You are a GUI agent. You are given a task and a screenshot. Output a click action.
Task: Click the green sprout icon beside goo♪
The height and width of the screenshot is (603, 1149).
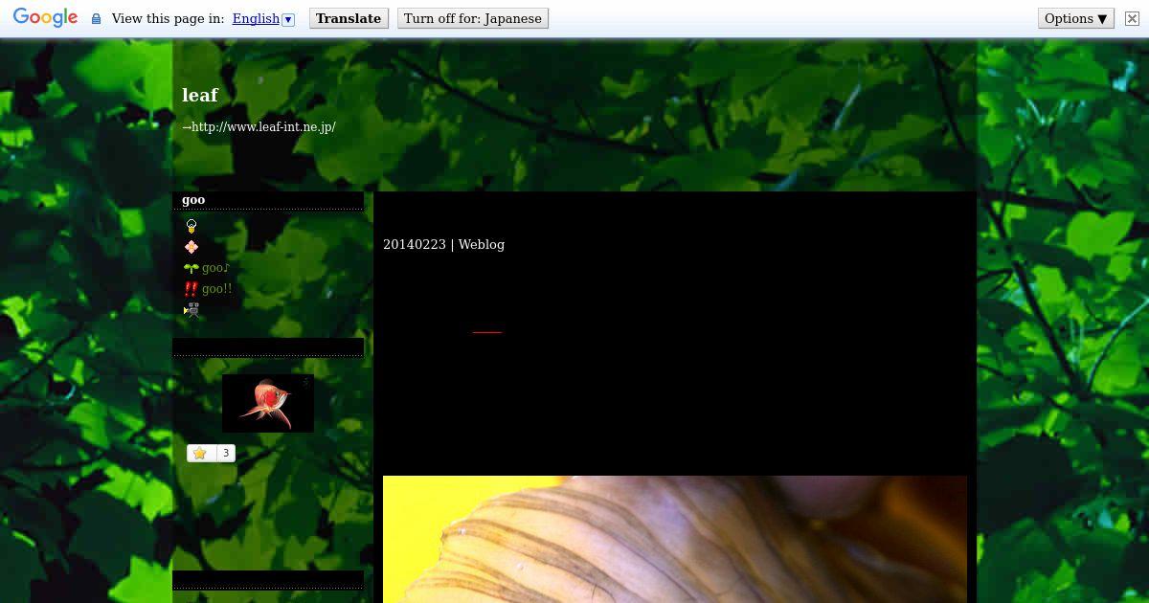point(191,268)
